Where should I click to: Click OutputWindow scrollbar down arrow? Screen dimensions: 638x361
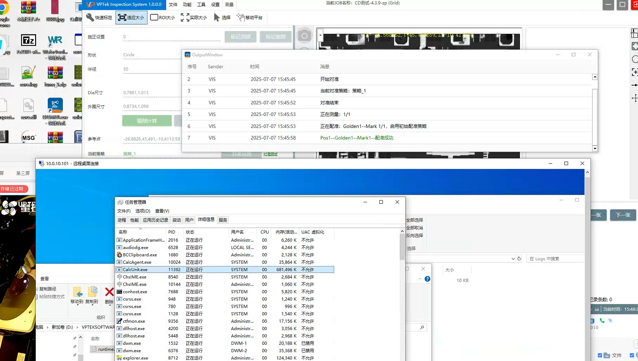click(595, 149)
